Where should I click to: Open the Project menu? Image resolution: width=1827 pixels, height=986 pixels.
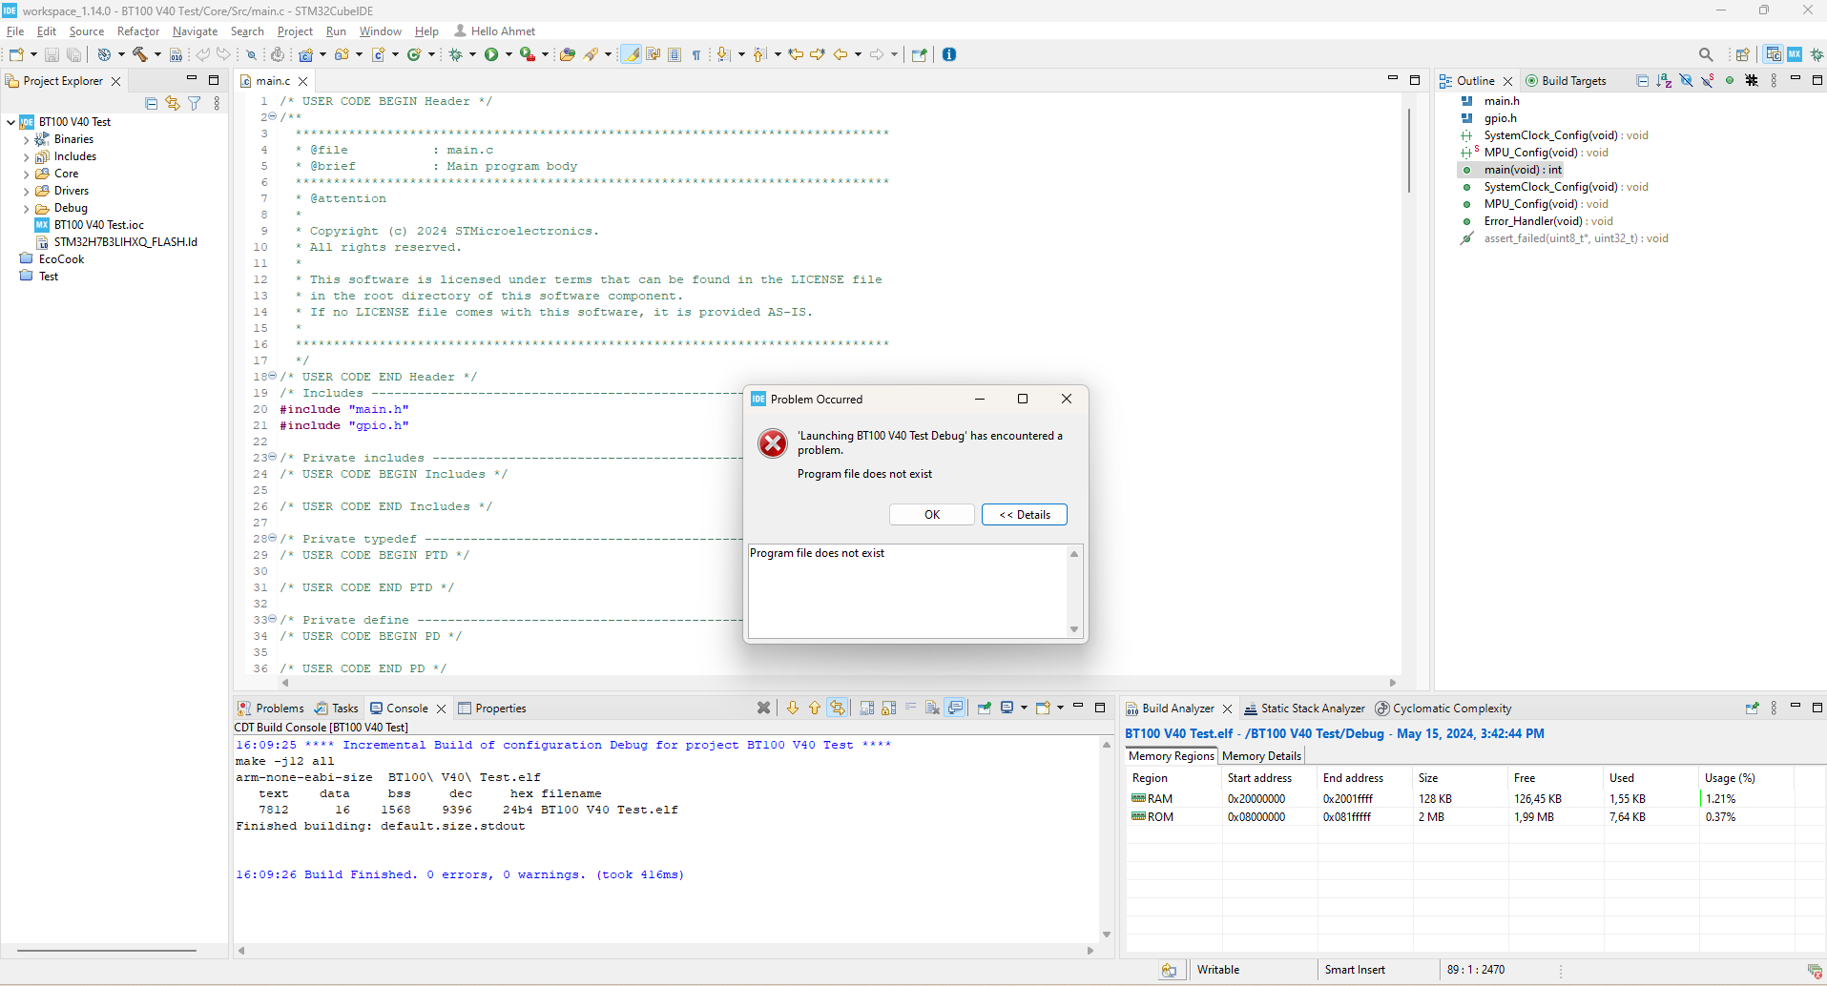point(295,31)
